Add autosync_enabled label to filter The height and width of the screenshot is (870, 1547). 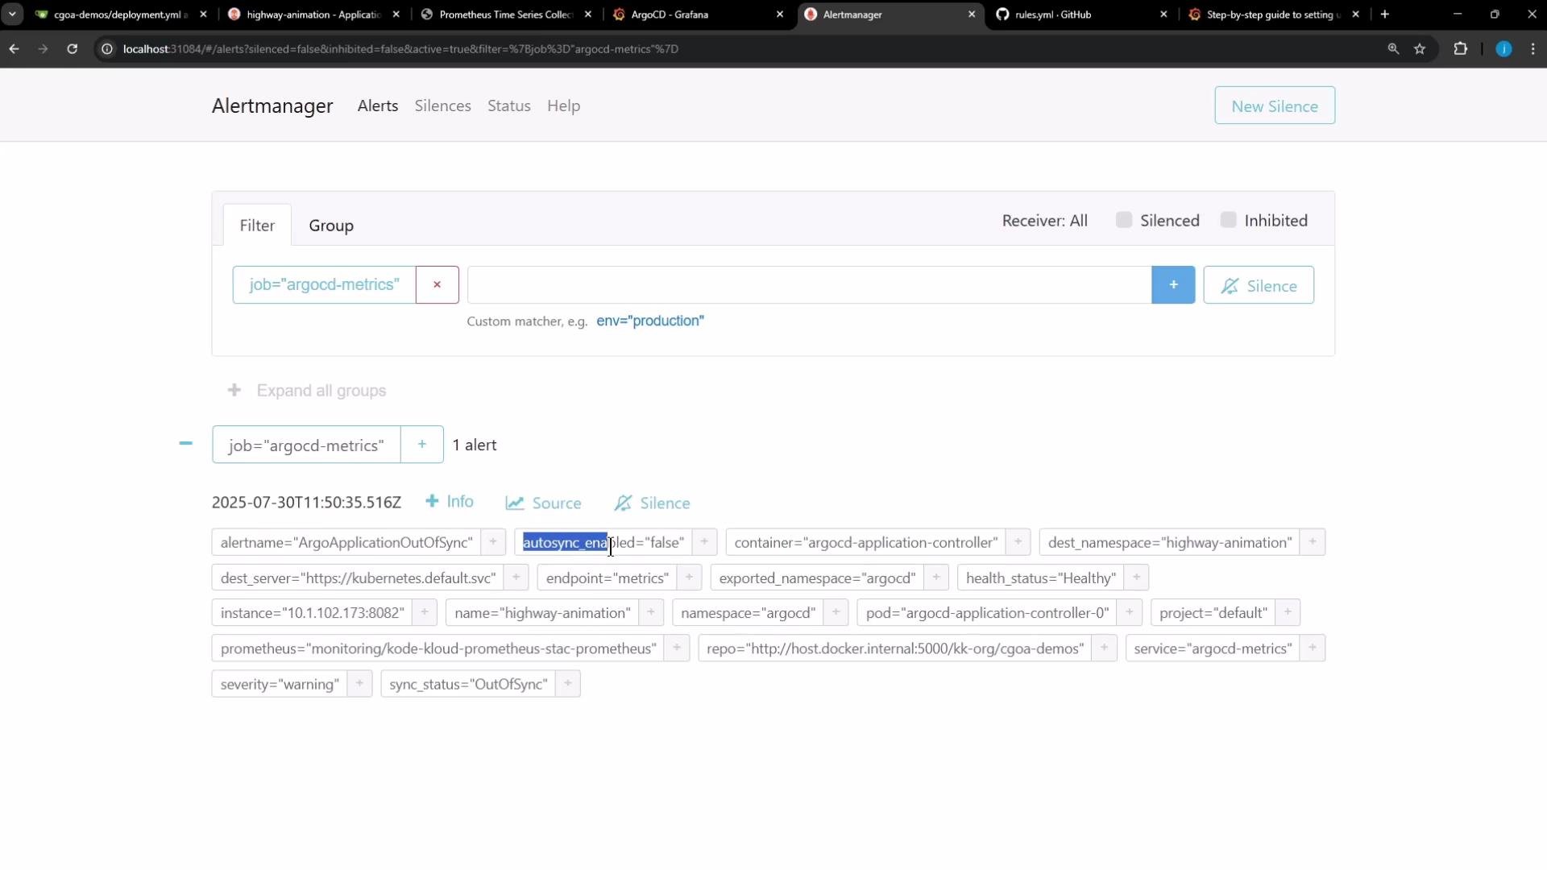(704, 542)
